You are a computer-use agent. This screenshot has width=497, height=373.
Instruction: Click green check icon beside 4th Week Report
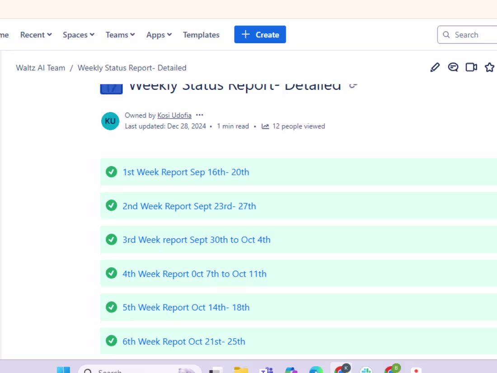point(111,273)
